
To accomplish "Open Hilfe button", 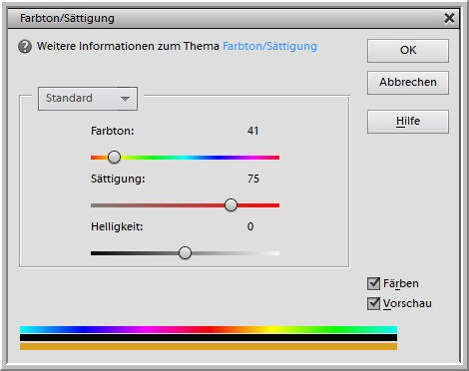I will point(408,122).
